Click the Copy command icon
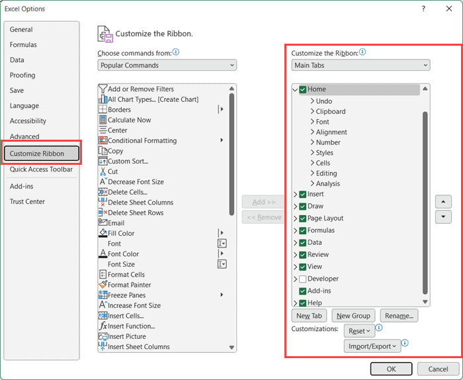 [103, 151]
